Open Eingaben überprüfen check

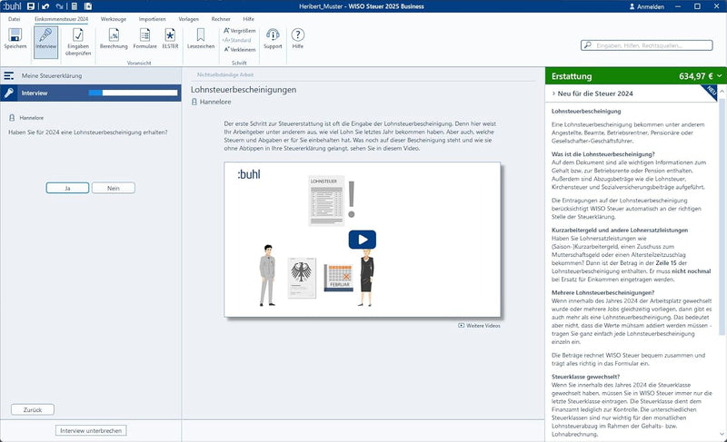coord(78,35)
